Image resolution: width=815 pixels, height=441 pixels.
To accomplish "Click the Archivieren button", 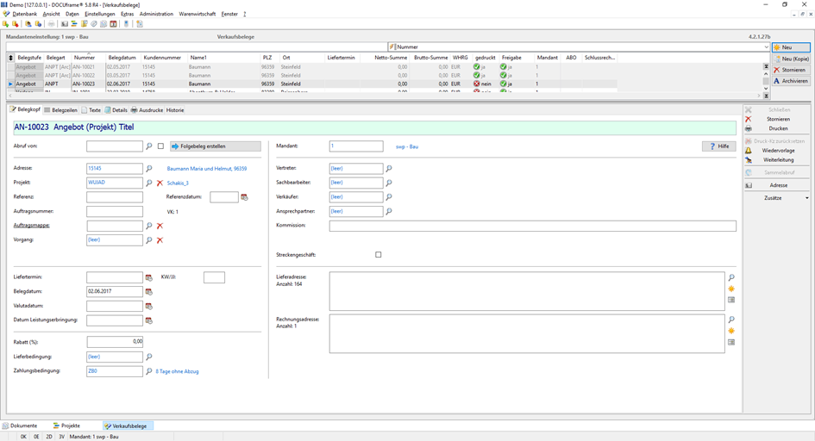I will coord(791,81).
